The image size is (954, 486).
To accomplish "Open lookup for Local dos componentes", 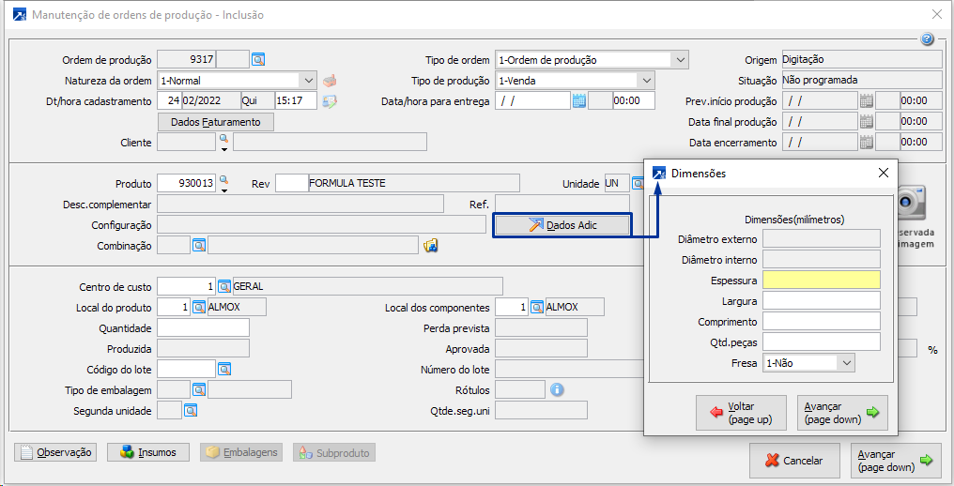I will click(537, 307).
